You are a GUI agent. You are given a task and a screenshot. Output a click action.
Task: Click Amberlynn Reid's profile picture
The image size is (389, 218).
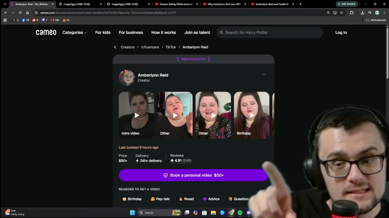(x=127, y=78)
